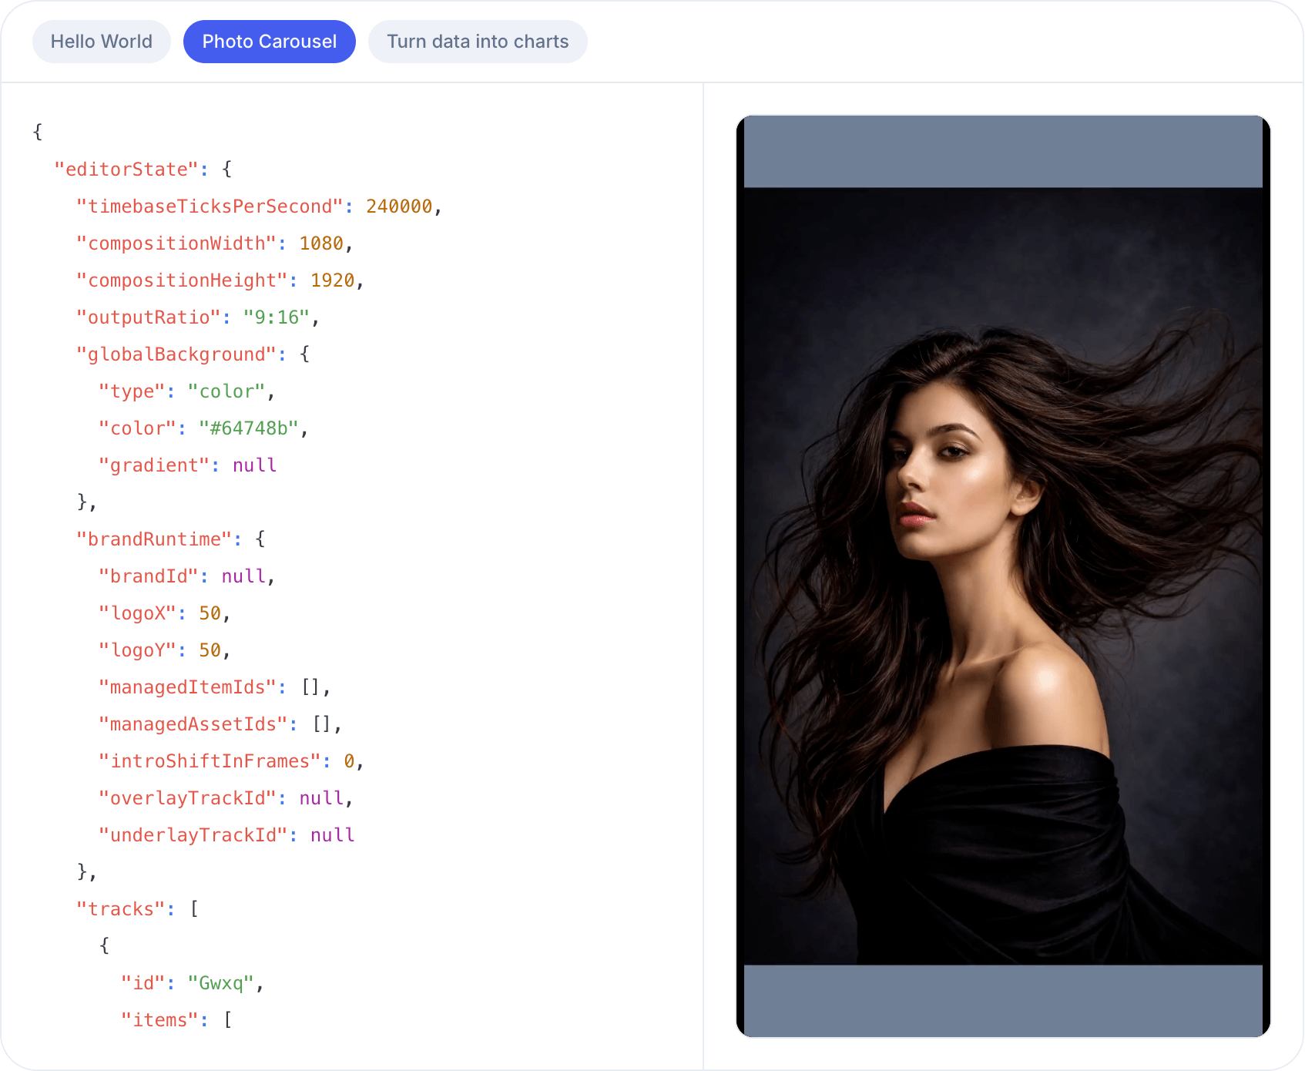
Task: Click the globalBackground key
Action: (176, 354)
